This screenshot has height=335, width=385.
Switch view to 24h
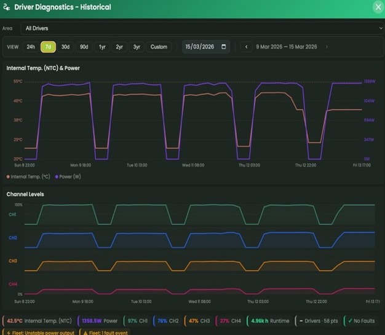pos(31,47)
